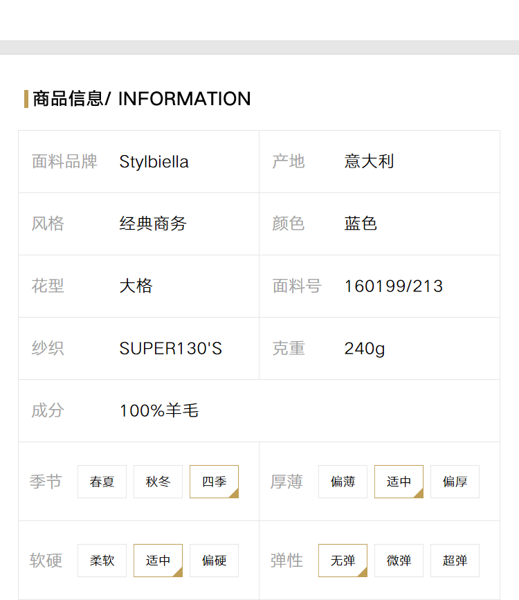Screen dimensions: 519x600
Task: Click the Stylbiella fabric brand value
Action: 154,162
